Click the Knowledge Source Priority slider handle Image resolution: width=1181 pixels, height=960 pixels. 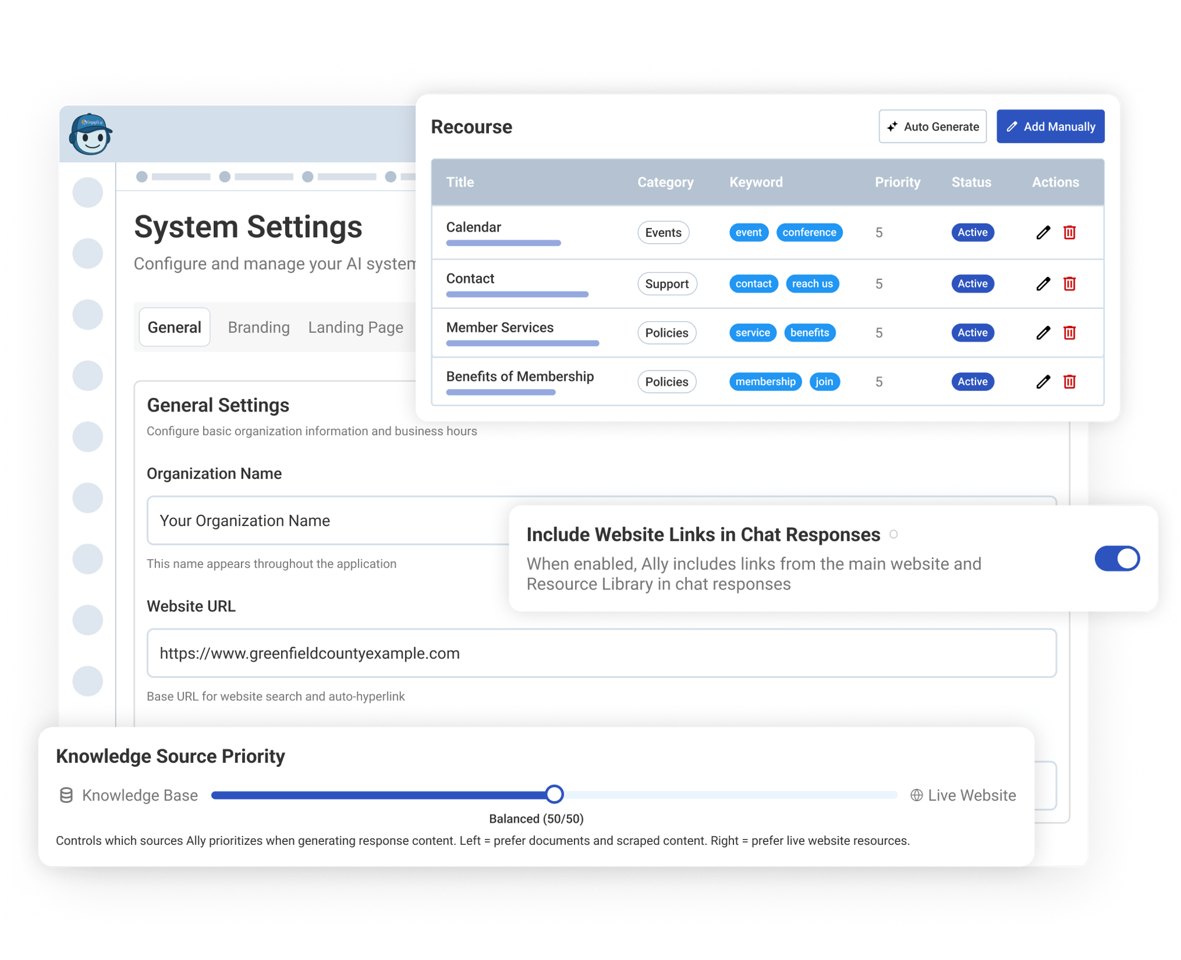[554, 794]
